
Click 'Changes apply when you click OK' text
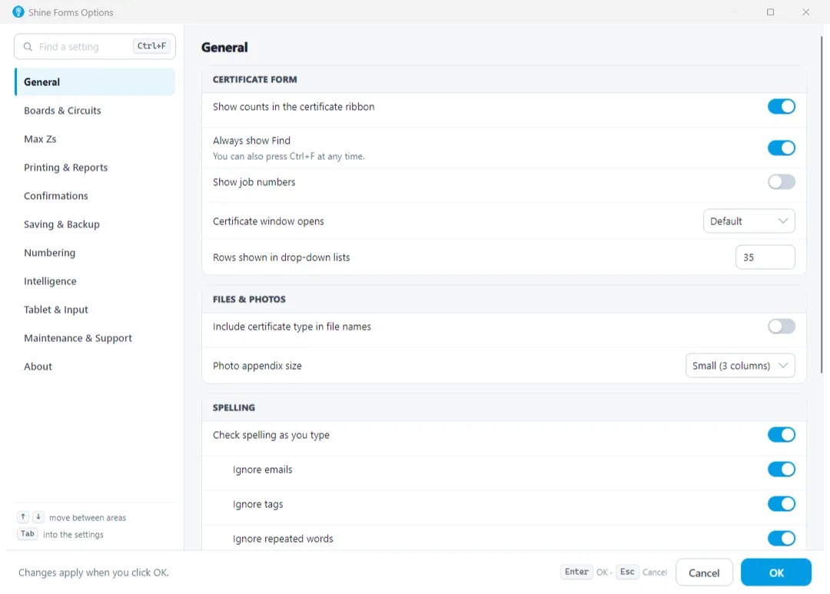(x=94, y=572)
